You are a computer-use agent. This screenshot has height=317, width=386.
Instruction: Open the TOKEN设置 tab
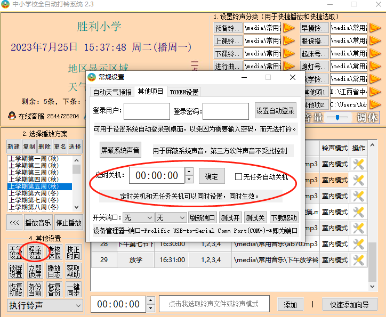click(x=184, y=92)
